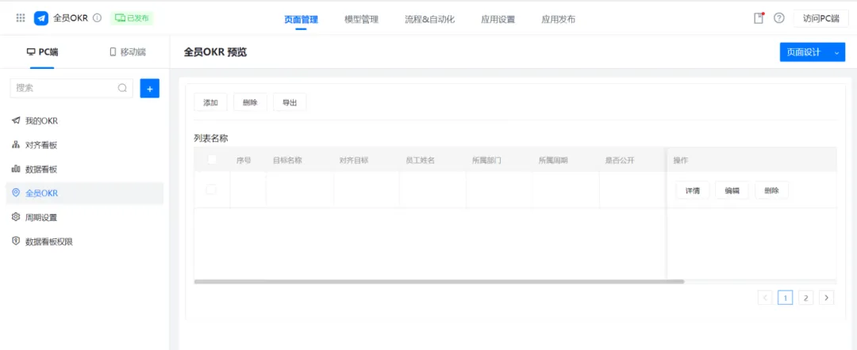Click the 页面设计 button
857x350 pixels.
point(803,52)
